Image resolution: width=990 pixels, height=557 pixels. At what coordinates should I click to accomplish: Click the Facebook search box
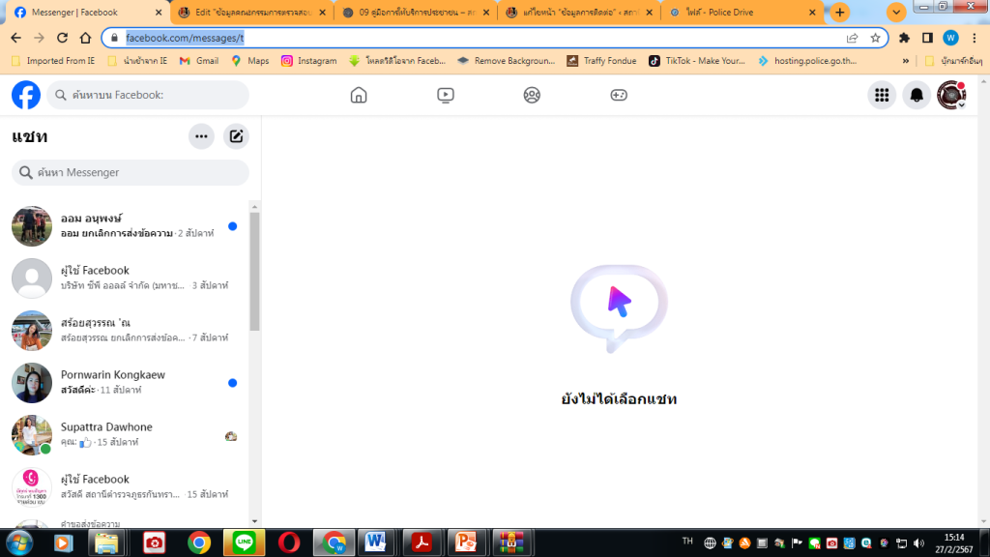(148, 95)
